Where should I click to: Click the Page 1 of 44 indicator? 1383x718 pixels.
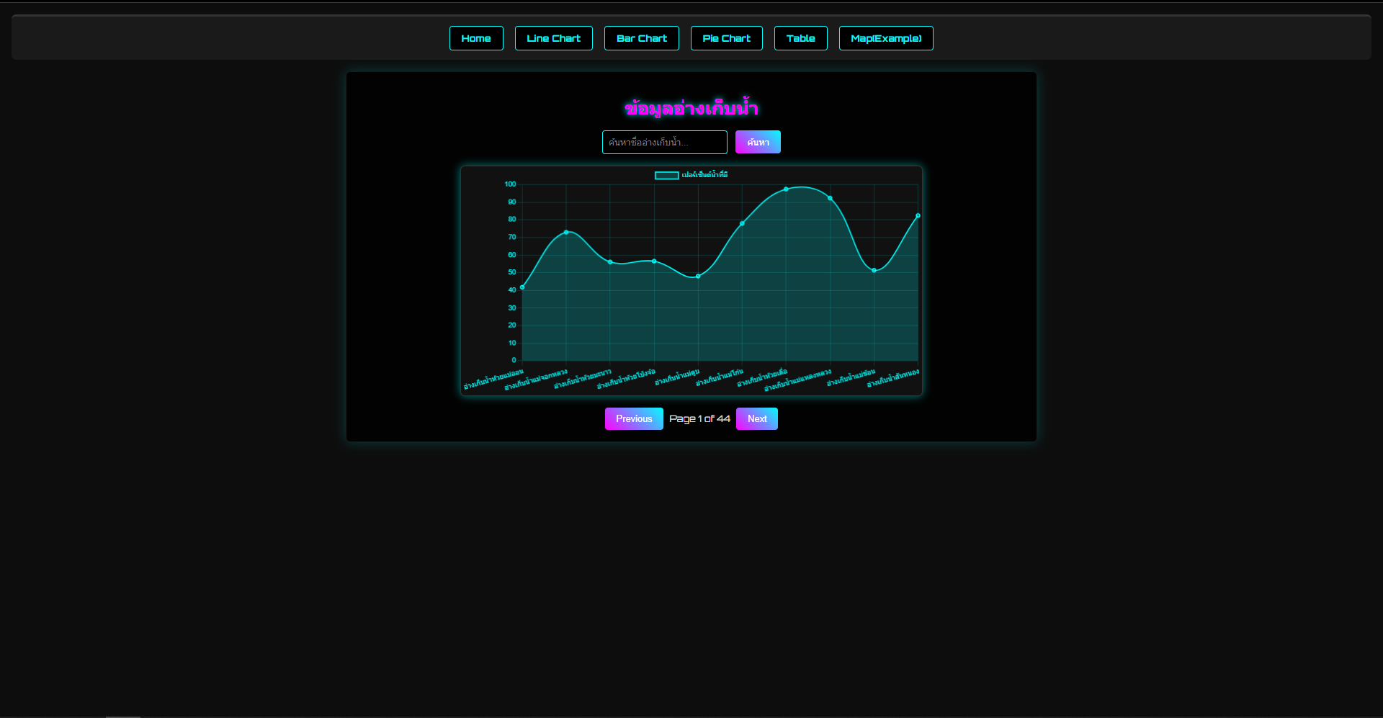tap(699, 418)
